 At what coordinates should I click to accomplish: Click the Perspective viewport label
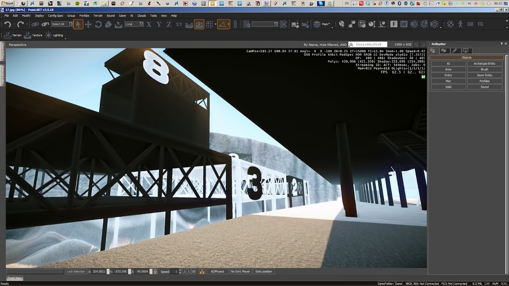click(x=18, y=45)
